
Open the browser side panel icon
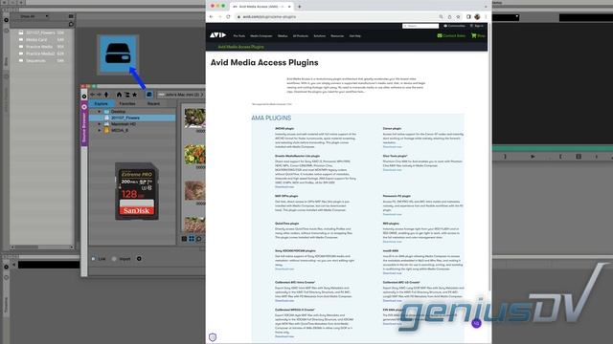(x=468, y=17)
